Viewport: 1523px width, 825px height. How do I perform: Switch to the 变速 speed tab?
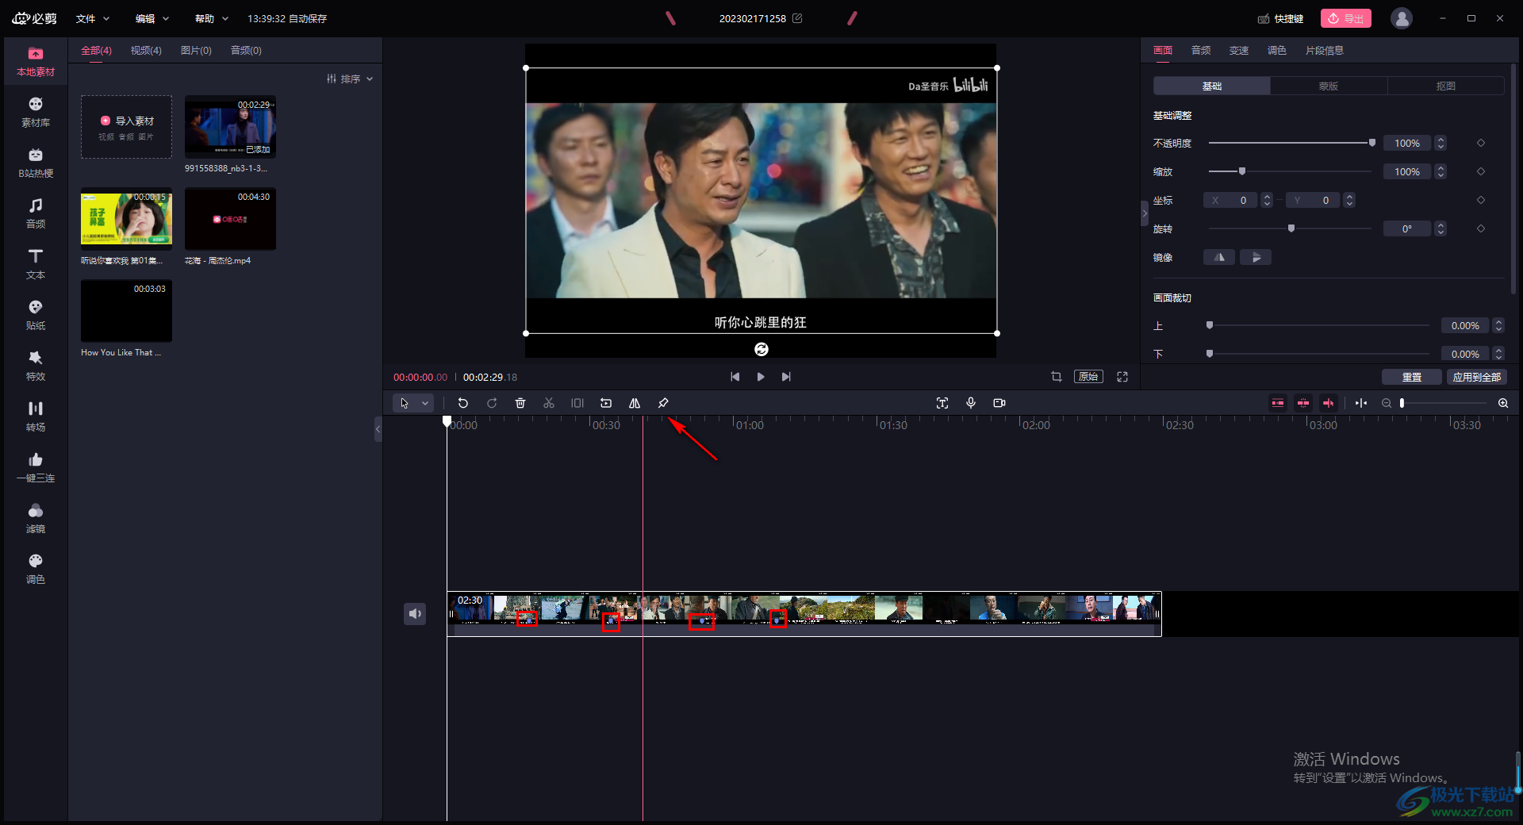click(x=1239, y=50)
